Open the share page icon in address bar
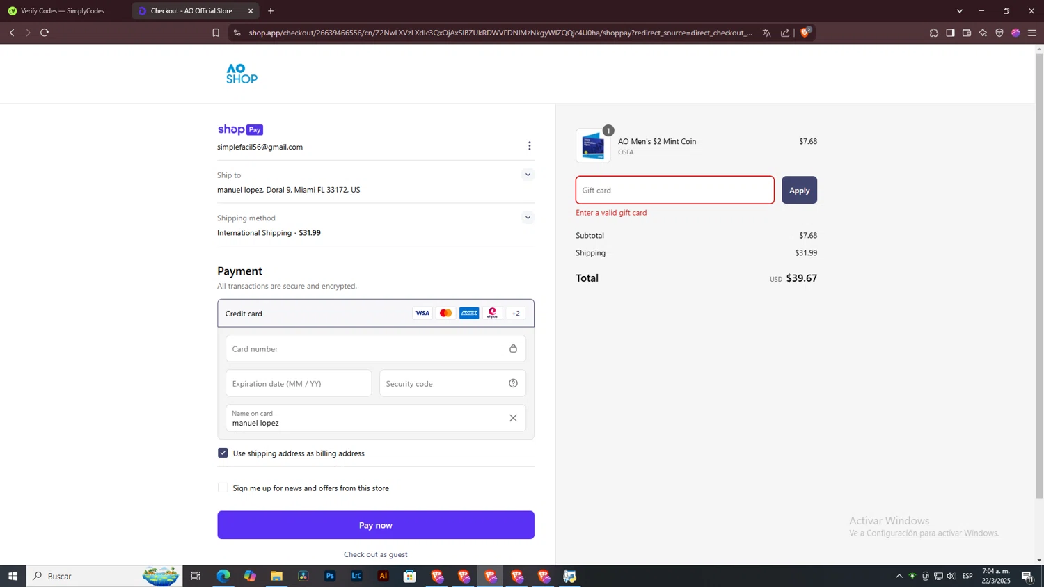The image size is (1044, 587). tap(785, 33)
